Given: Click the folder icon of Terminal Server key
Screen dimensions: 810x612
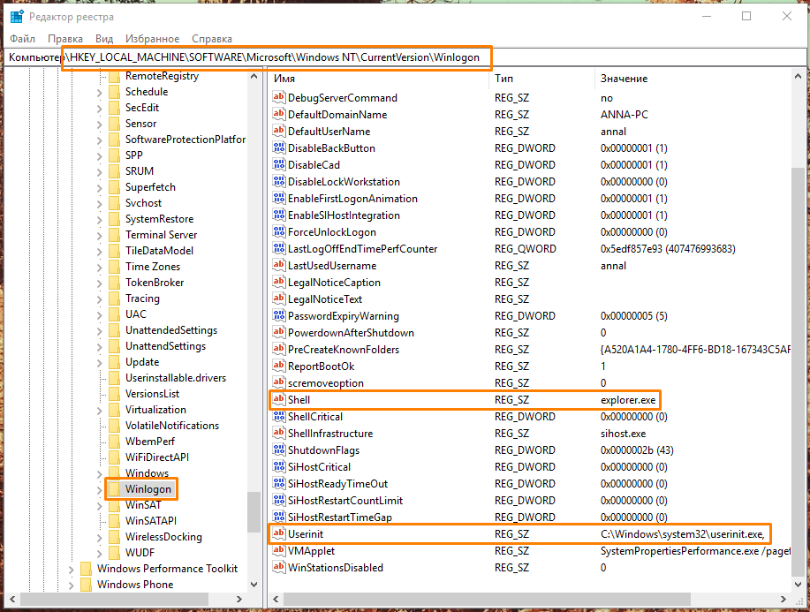Looking at the screenshot, I should (114, 235).
